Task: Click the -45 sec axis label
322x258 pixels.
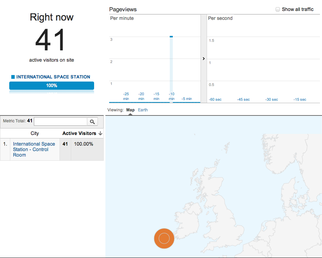Action: pyautogui.click(x=243, y=99)
